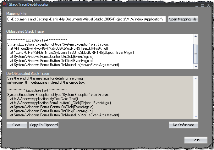Click inside the Mapping File path field
The image size is (214, 150).
(x=86, y=19)
